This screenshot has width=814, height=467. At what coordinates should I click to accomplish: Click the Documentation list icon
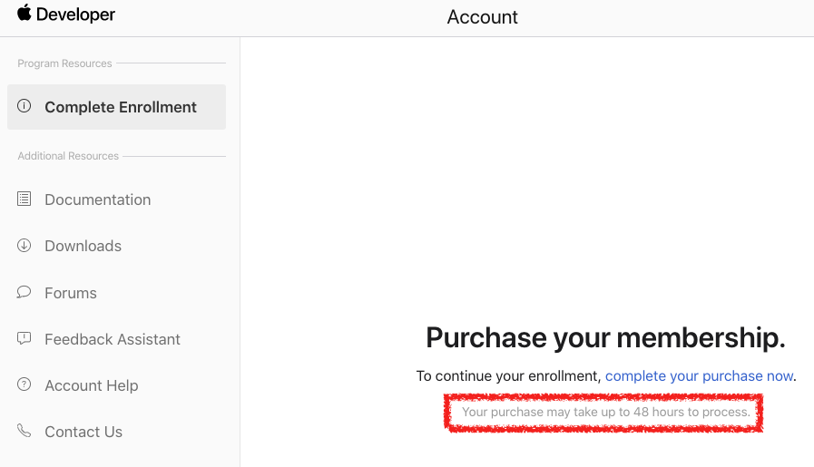[x=24, y=199]
